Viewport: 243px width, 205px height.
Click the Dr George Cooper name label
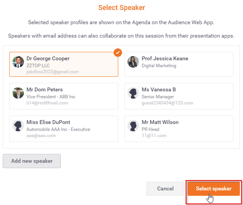(x=48, y=59)
